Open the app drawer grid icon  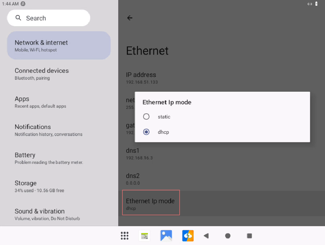point(125,236)
